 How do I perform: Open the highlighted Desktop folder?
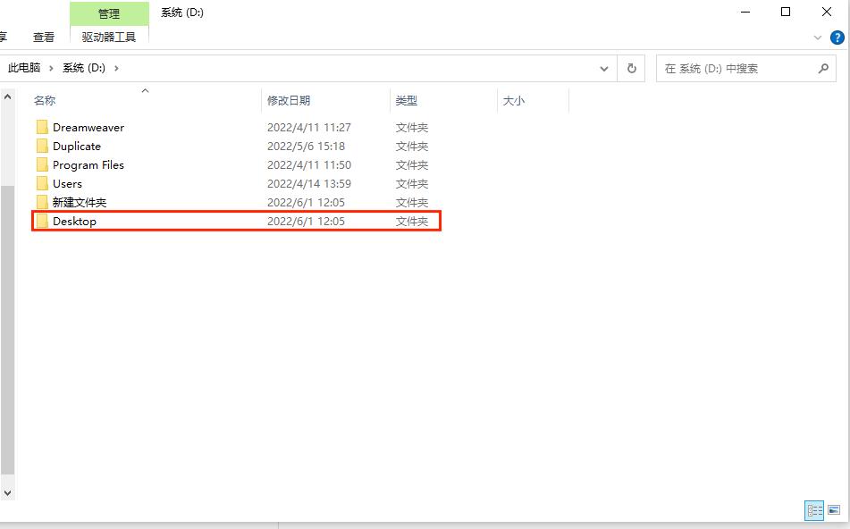click(x=75, y=221)
